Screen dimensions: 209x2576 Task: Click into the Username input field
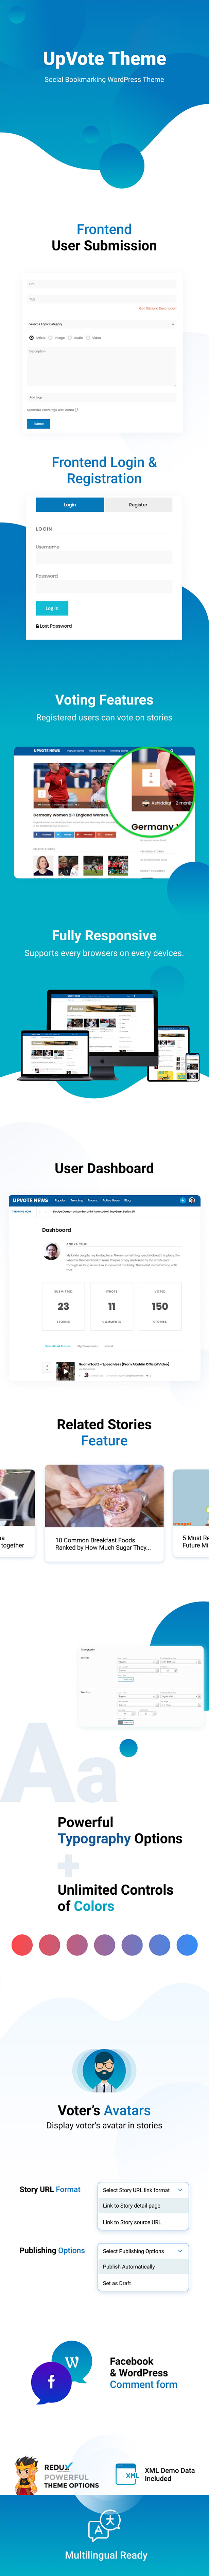coord(104,558)
